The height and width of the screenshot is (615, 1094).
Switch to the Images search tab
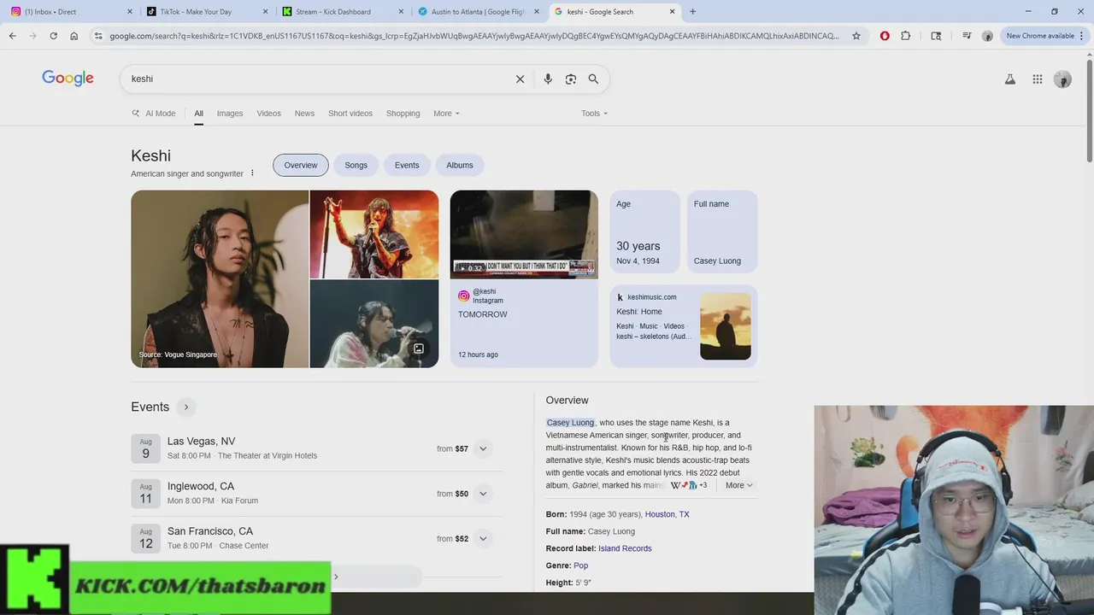tap(229, 113)
